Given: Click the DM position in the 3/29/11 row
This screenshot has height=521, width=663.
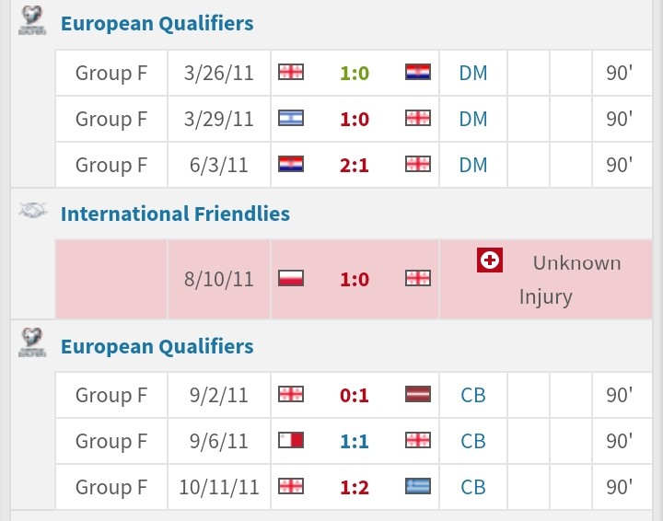Looking at the screenshot, I should pyautogui.click(x=473, y=120).
